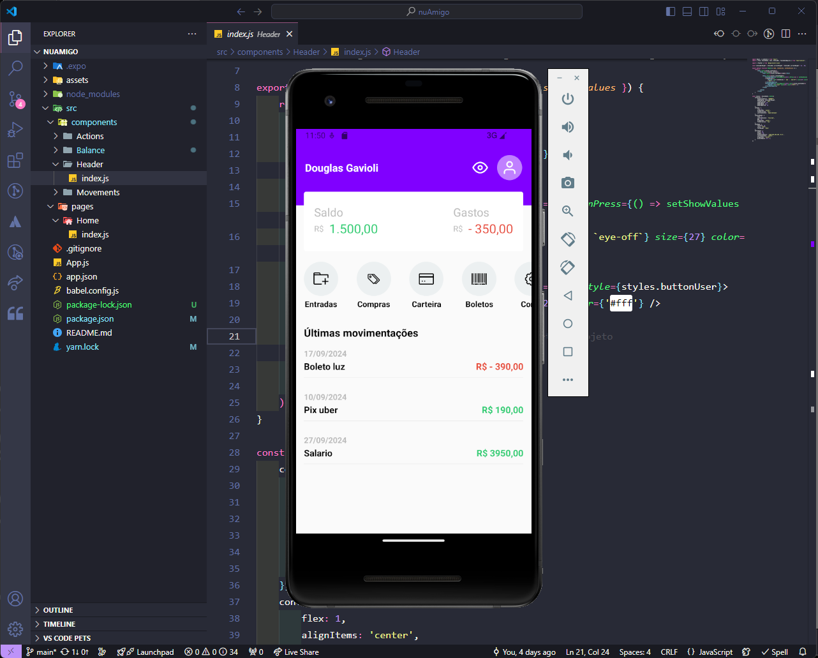Toggle bottom panel layout button
The height and width of the screenshot is (658, 818).
coord(687,11)
